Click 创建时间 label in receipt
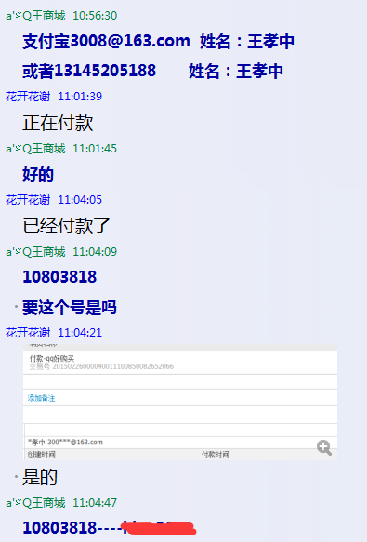This screenshot has height=542, width=367. (x=42, y=455)
